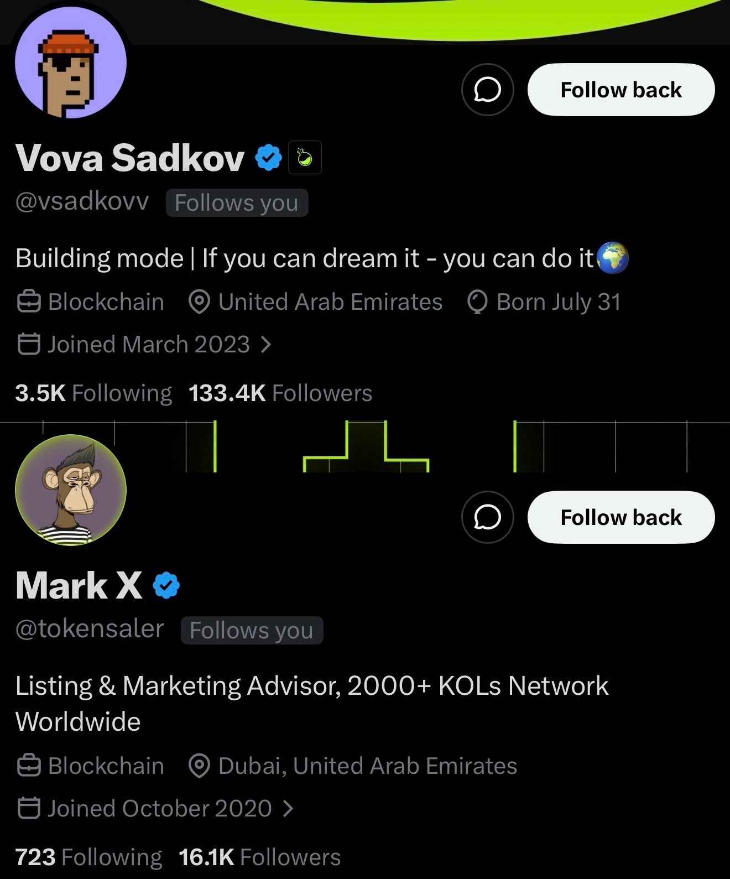Click balloon icon next to Born July 31
This screenshot has height=879, width=730.
tap(477, 303)
